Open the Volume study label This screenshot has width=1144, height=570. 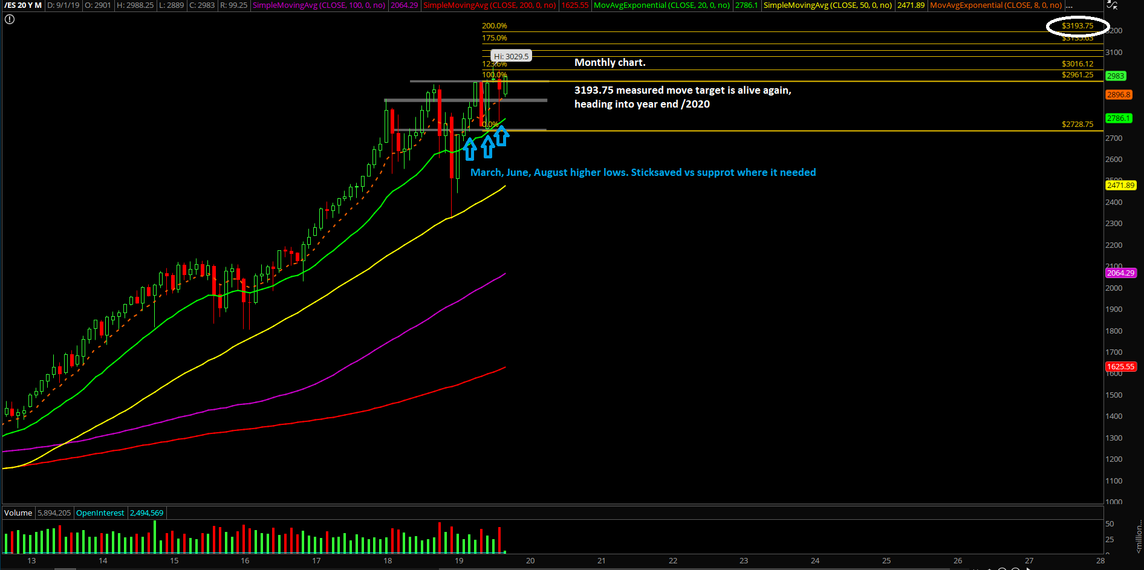[x=18, y=513]
